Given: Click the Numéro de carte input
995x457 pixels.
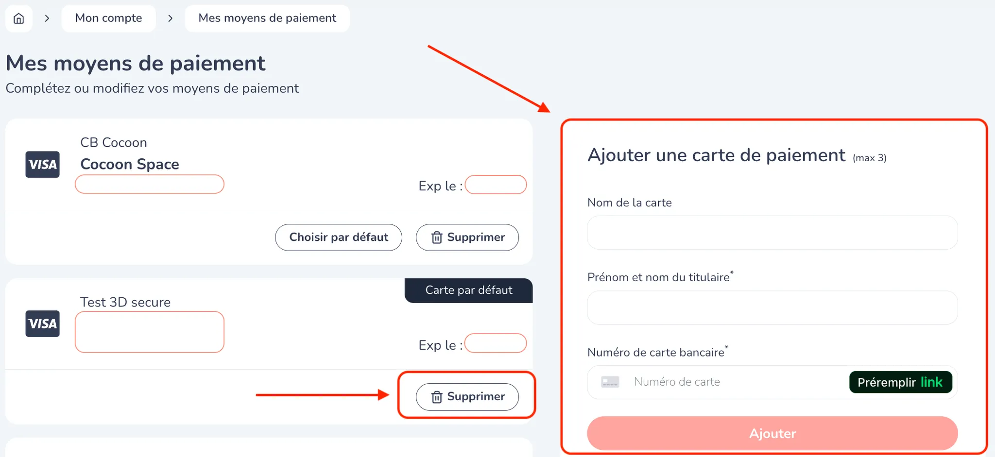Looking at the screenshot, I should coord(734,382).
